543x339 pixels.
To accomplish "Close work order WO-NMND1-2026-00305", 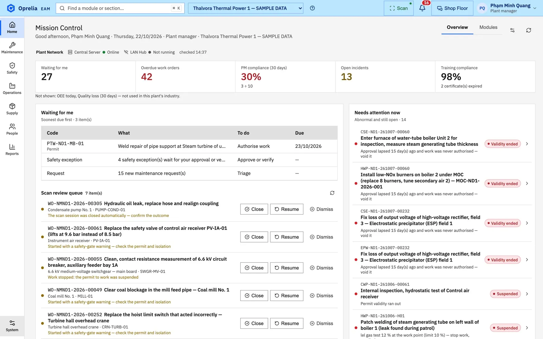I will pos(254,209).
